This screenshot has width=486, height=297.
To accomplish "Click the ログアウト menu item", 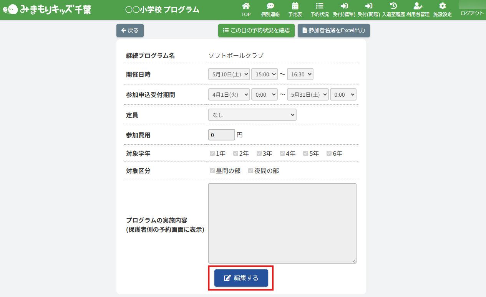I will 472,13.
